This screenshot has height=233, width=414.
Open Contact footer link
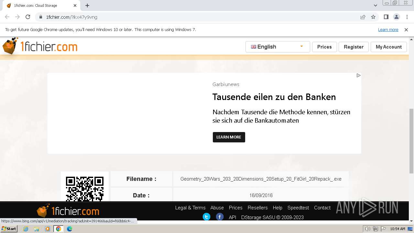[322, 208]
